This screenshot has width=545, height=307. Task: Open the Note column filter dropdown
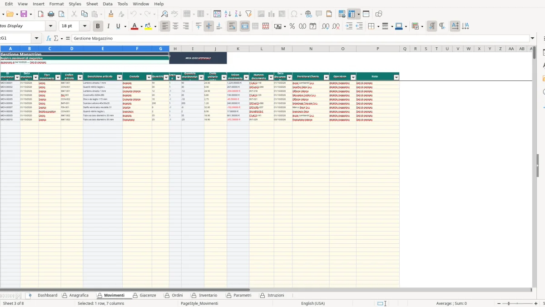(x=396, y=78)
